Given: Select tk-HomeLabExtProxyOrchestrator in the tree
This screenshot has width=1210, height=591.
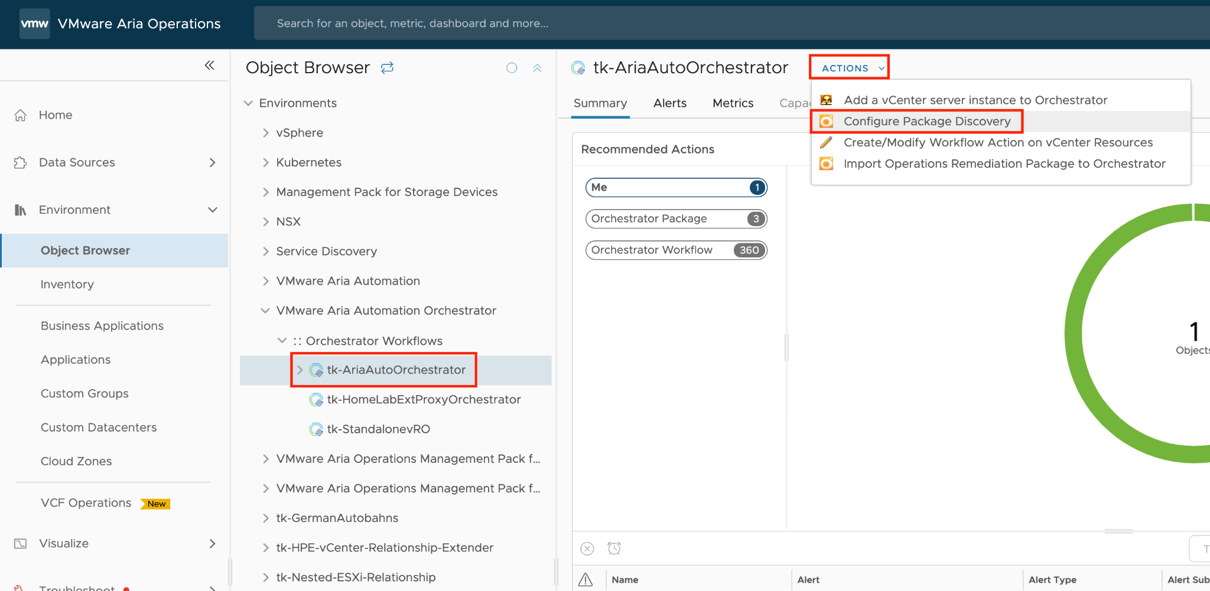Looking at the screenshot, I should pos(424,400).
